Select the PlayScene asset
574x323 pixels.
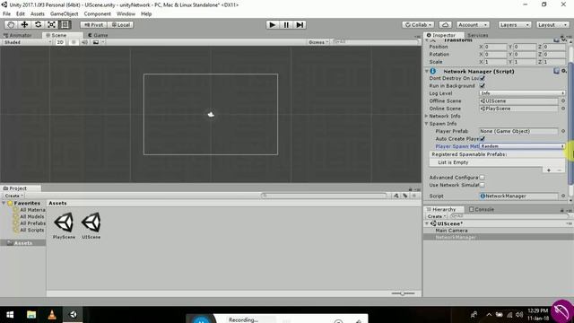click(64, 225)
